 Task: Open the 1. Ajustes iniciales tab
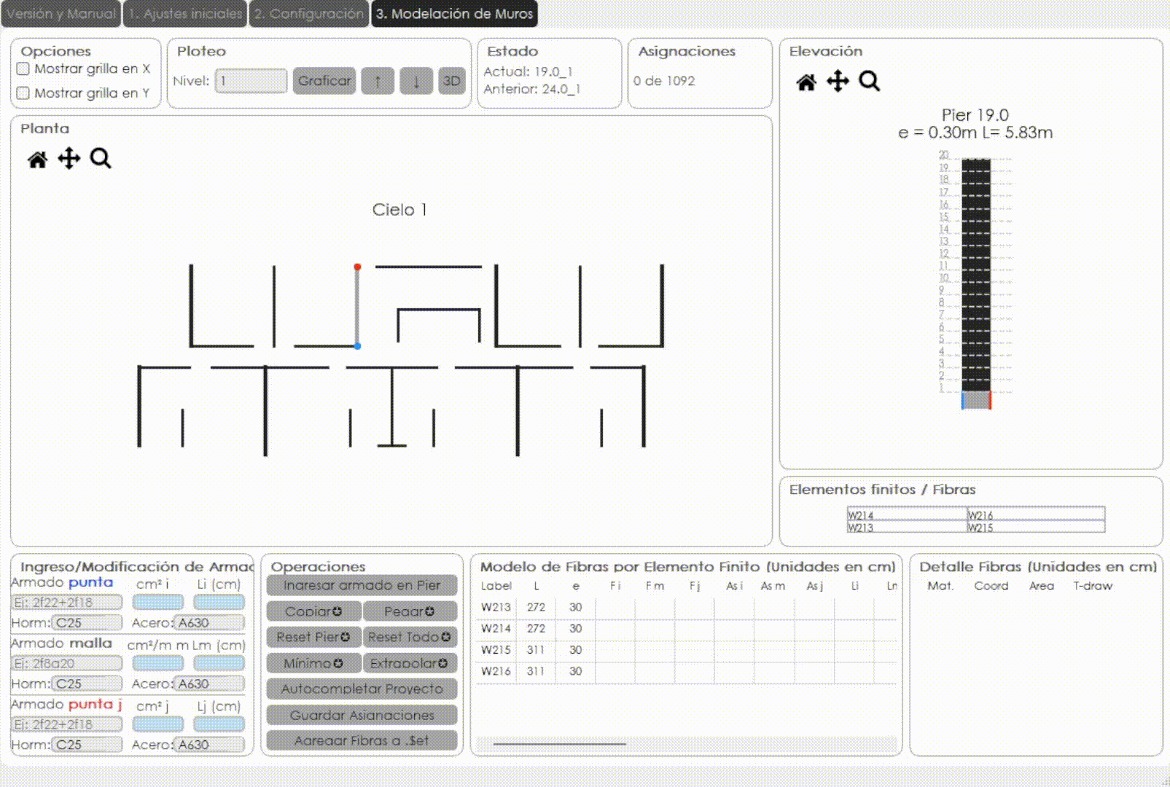coord(185,14)
